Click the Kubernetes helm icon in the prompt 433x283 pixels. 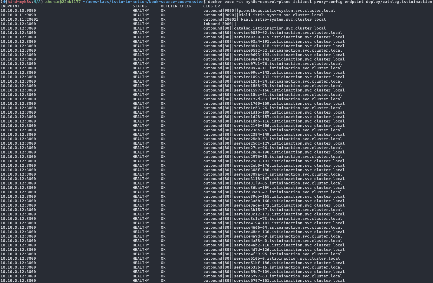click(4, 2)
